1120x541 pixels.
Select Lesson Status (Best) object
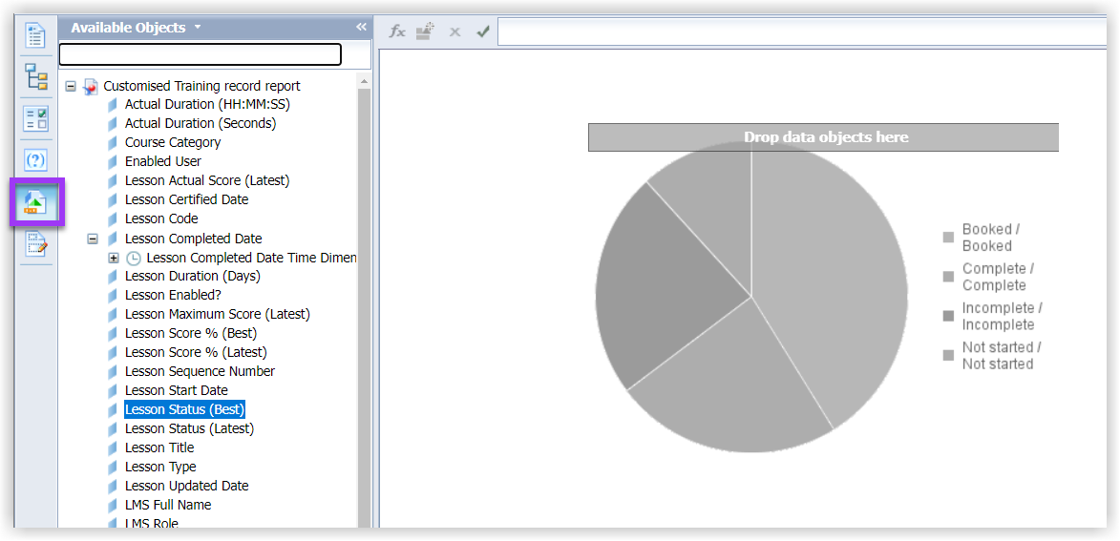(x=184, y=409)
